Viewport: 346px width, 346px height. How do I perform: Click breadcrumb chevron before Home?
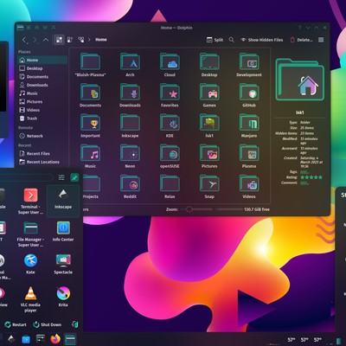click(89, 40)
